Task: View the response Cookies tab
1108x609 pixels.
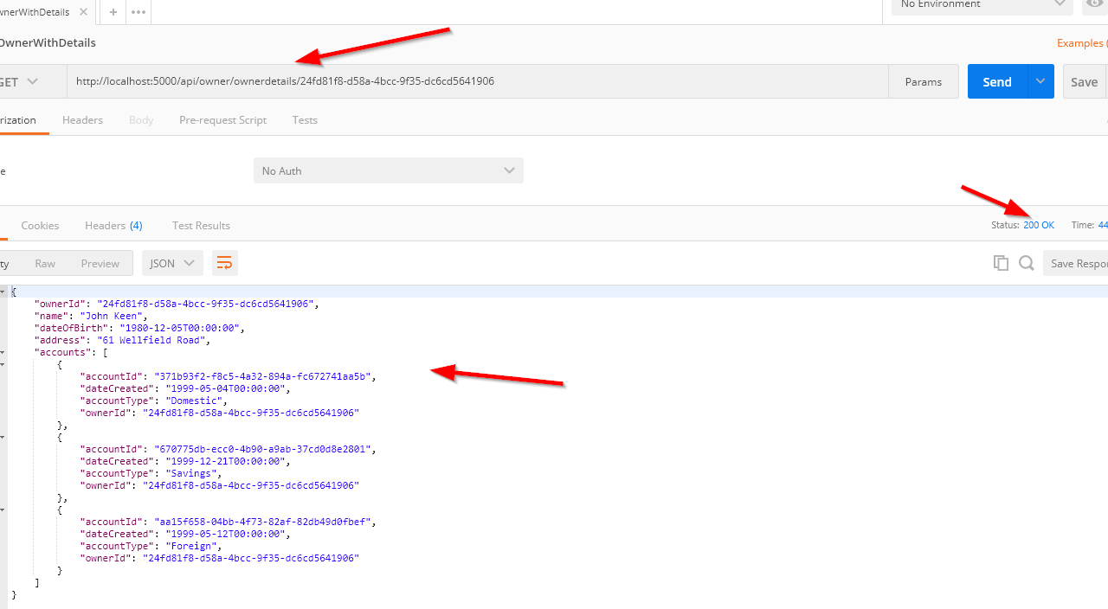Action: point(40,226)
